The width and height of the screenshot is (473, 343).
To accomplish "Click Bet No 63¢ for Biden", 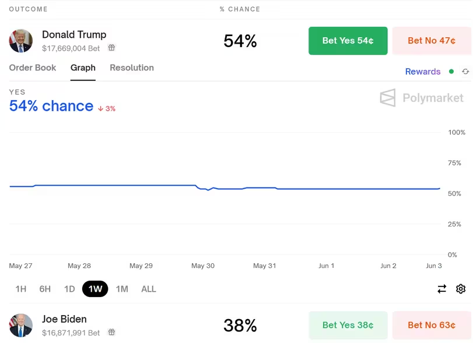I will [x=432, y=325].
